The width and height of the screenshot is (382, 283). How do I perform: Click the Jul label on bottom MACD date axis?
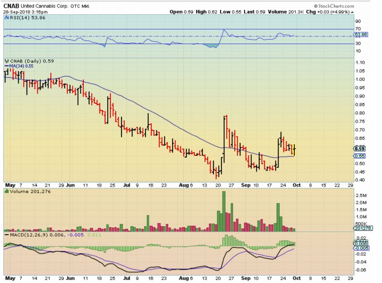[126, 278]
